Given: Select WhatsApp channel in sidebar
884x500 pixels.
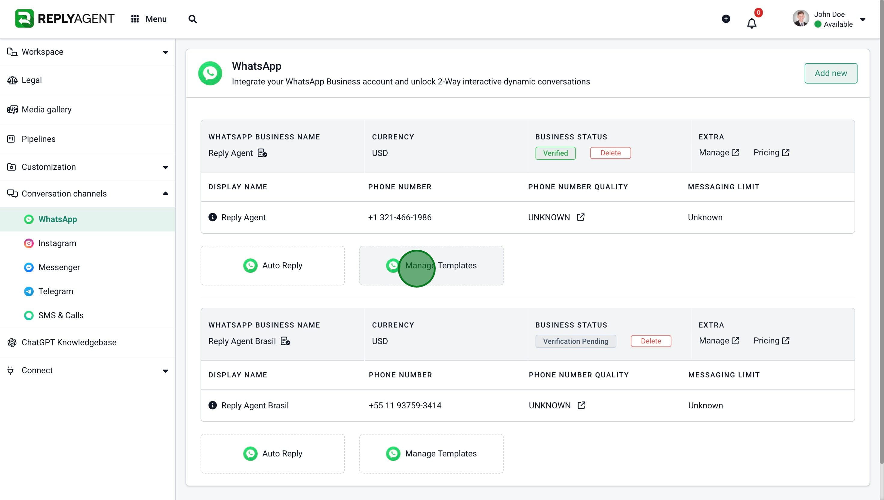Looking at the screenshot, I should (87, 219).
